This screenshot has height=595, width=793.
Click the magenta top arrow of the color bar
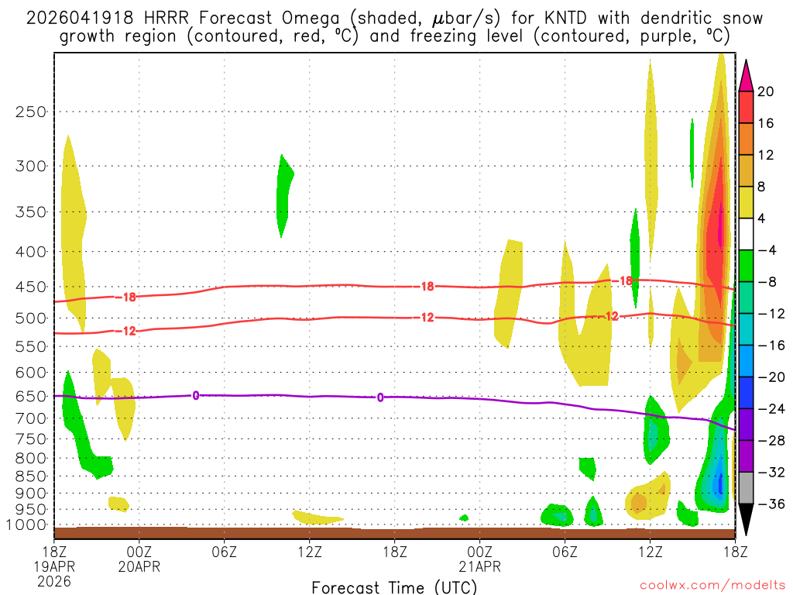746,75
